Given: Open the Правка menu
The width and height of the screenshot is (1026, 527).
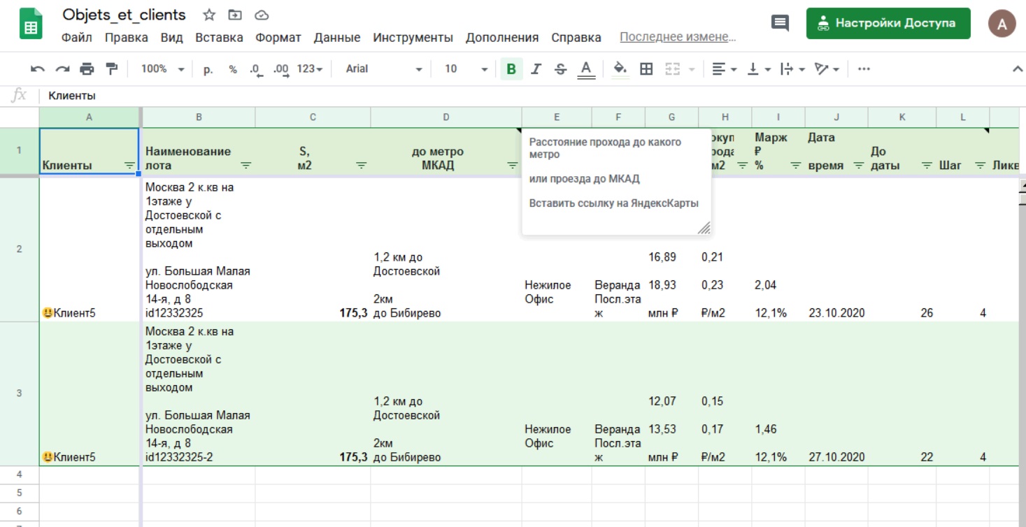Looking at the screenshot, I should [x=126, y=37].
